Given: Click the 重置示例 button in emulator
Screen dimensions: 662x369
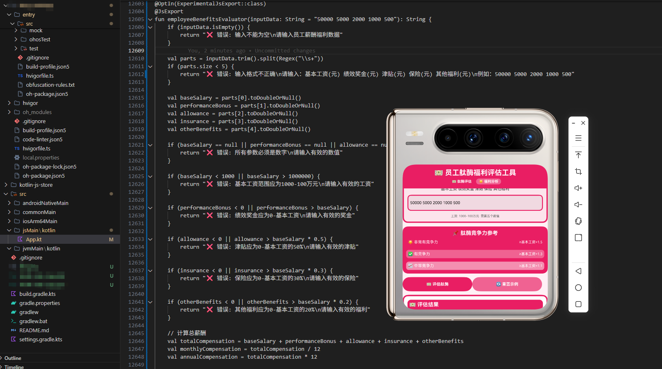Looking at the screenshot, I should coord(507,284).
